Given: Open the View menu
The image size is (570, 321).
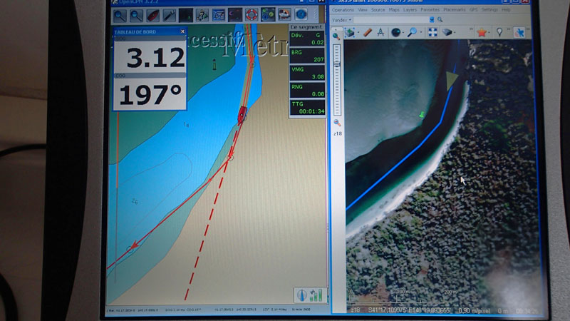Looking at the screenshot, I should point(363,10).
